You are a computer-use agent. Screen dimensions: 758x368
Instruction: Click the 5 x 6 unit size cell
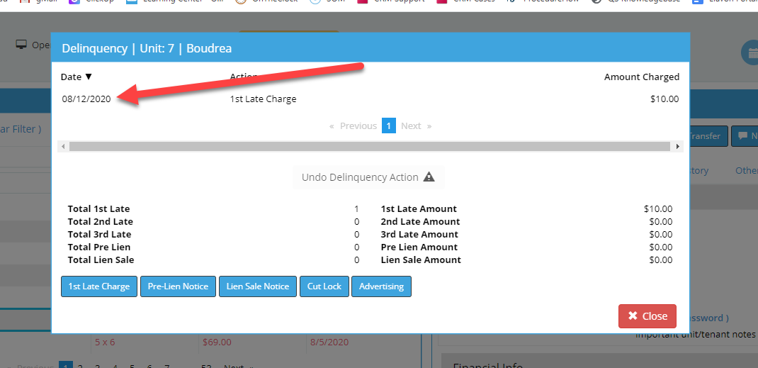tap(105, 342)
